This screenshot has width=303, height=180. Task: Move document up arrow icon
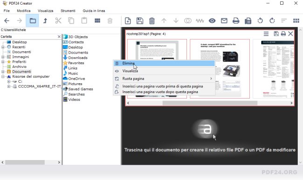(164, 20)
